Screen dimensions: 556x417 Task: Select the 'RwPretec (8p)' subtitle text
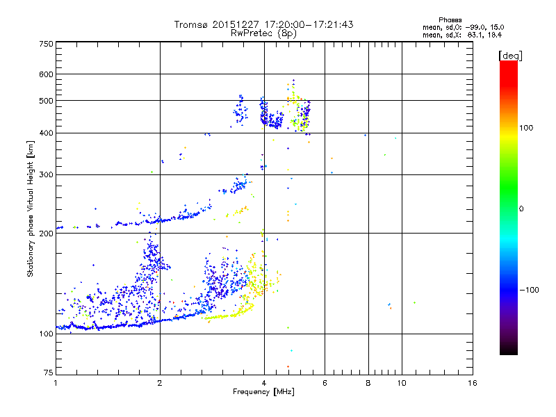click(x=263, y=33)
